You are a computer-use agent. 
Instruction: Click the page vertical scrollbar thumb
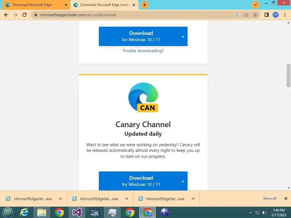tap(288, 76)
